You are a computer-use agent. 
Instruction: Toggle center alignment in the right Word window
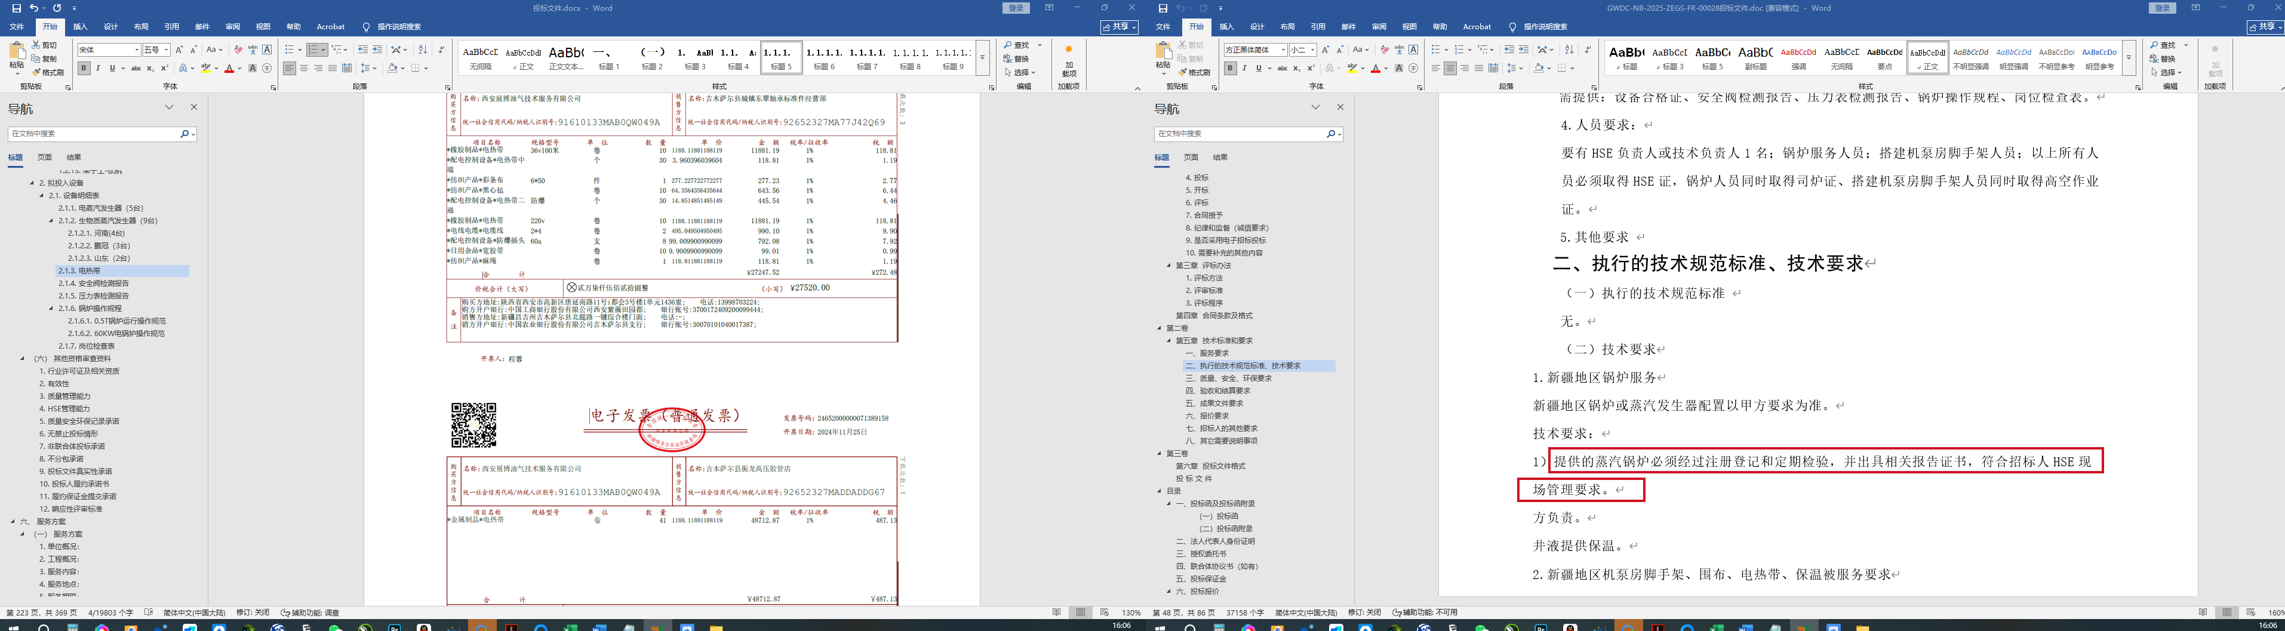pos(1450,68)
